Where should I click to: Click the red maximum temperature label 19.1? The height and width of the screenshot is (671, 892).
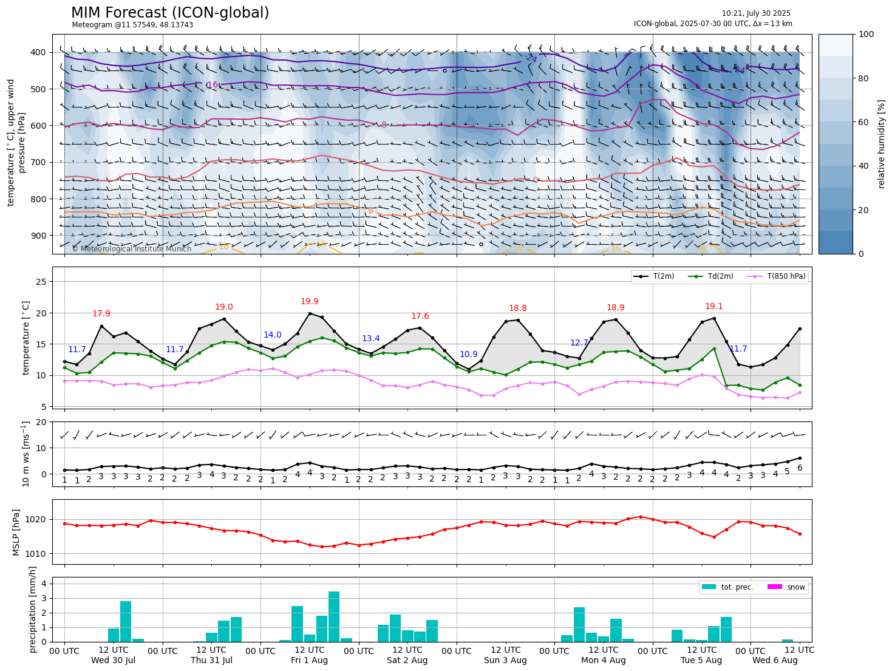[714, 307]
